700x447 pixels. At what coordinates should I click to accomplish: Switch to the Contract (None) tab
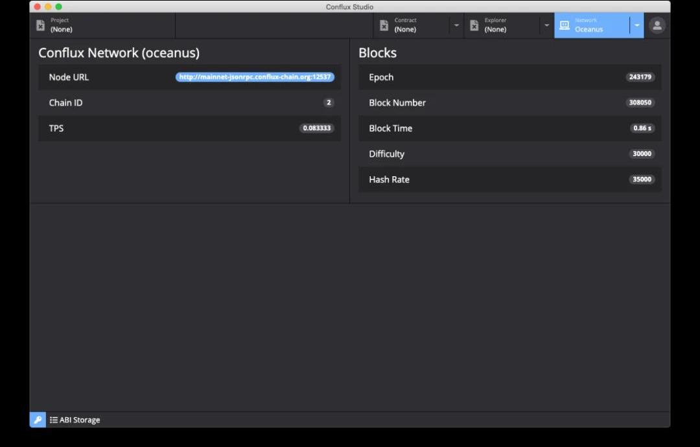412,25
